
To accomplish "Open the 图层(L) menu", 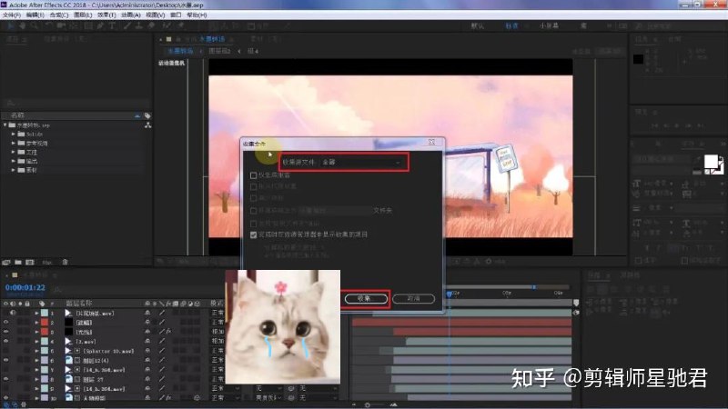I will pos(83,15).
